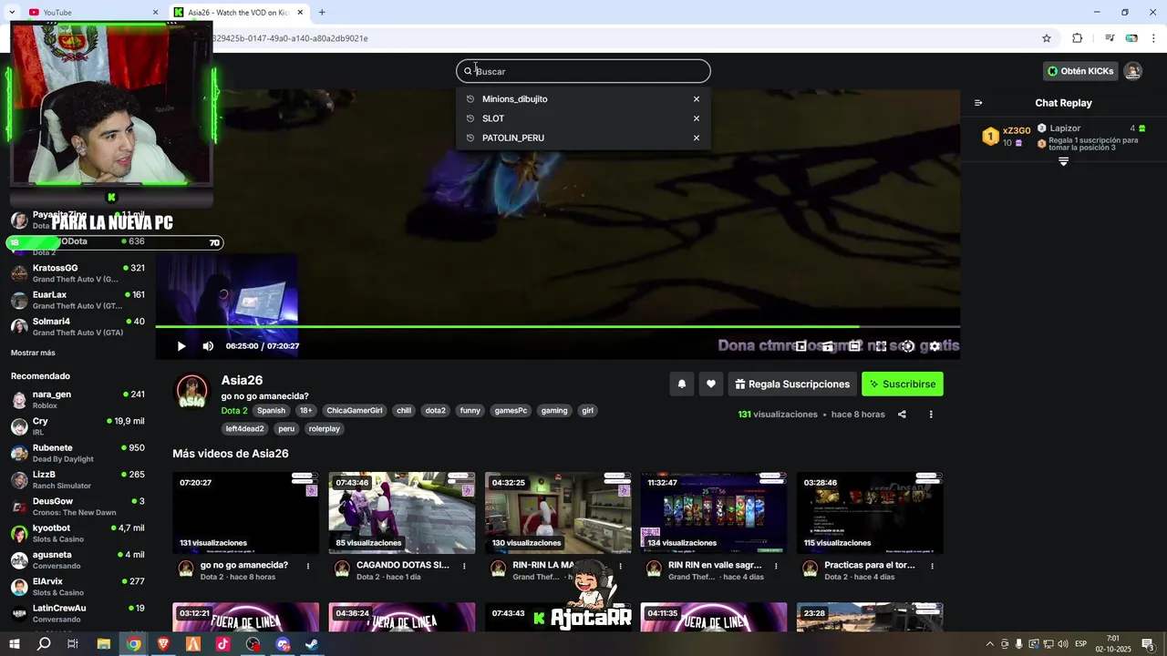Open the 07:43:46 CAGANDO DOTAS video thumbnail
The image size is (1167, 656).
(x=402, y=513)
